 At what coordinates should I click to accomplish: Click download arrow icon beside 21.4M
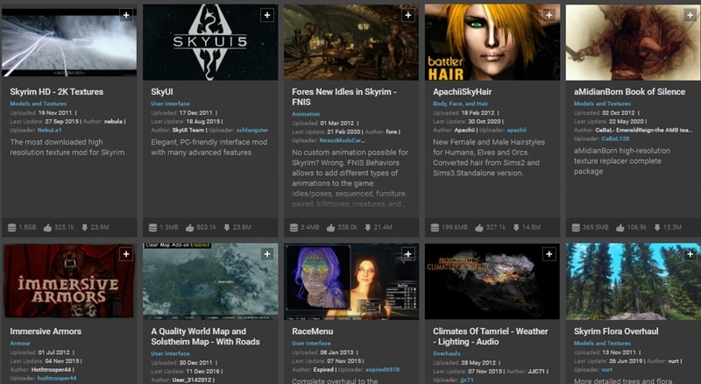tap(367, 228)
